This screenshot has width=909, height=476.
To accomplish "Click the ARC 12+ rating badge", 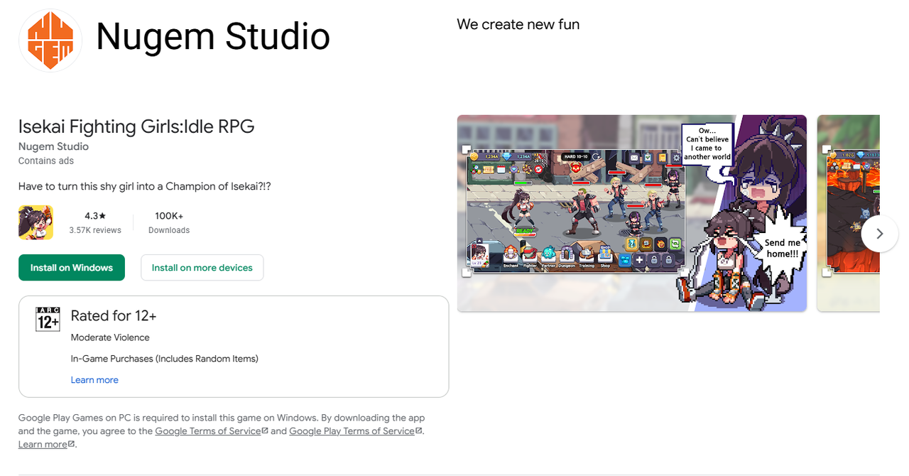I will [48, 319].
